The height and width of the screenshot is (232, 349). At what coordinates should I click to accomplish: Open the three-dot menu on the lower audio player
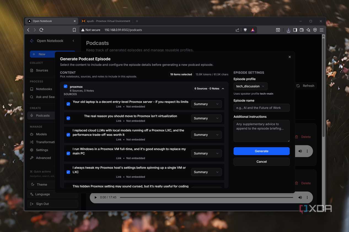pyautogui.click(x=307, y=197)
